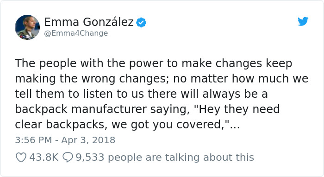
Task: Click the word 'covered' in the tweet
Action: 200,125
